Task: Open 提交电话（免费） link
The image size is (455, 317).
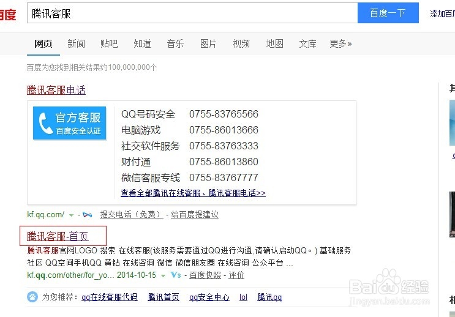Action: (132, 215)
